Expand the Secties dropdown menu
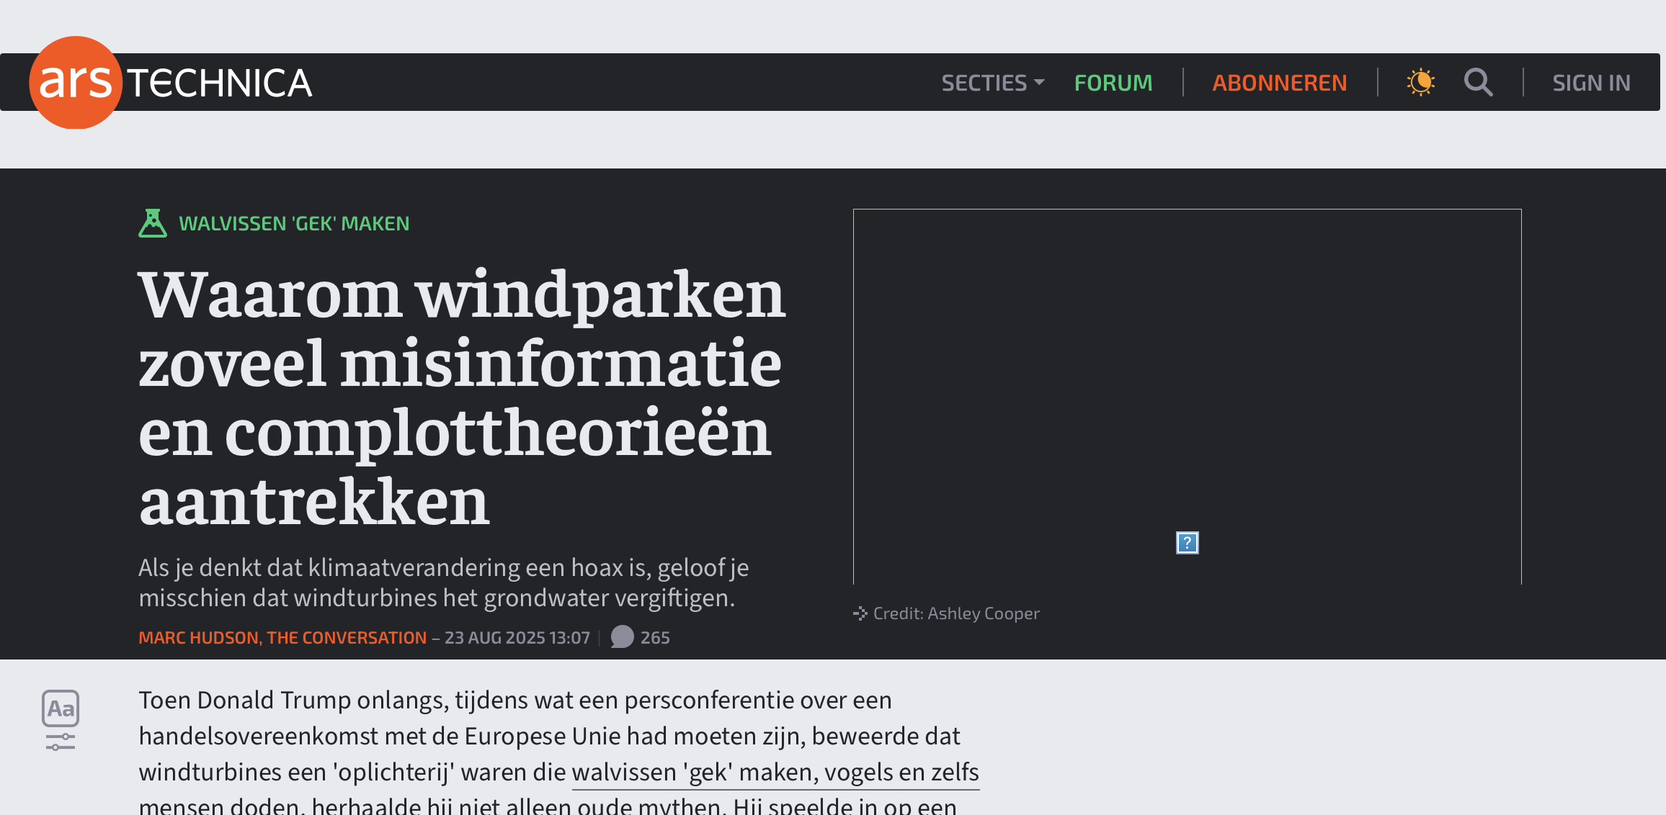 click(x=984, y=83)
